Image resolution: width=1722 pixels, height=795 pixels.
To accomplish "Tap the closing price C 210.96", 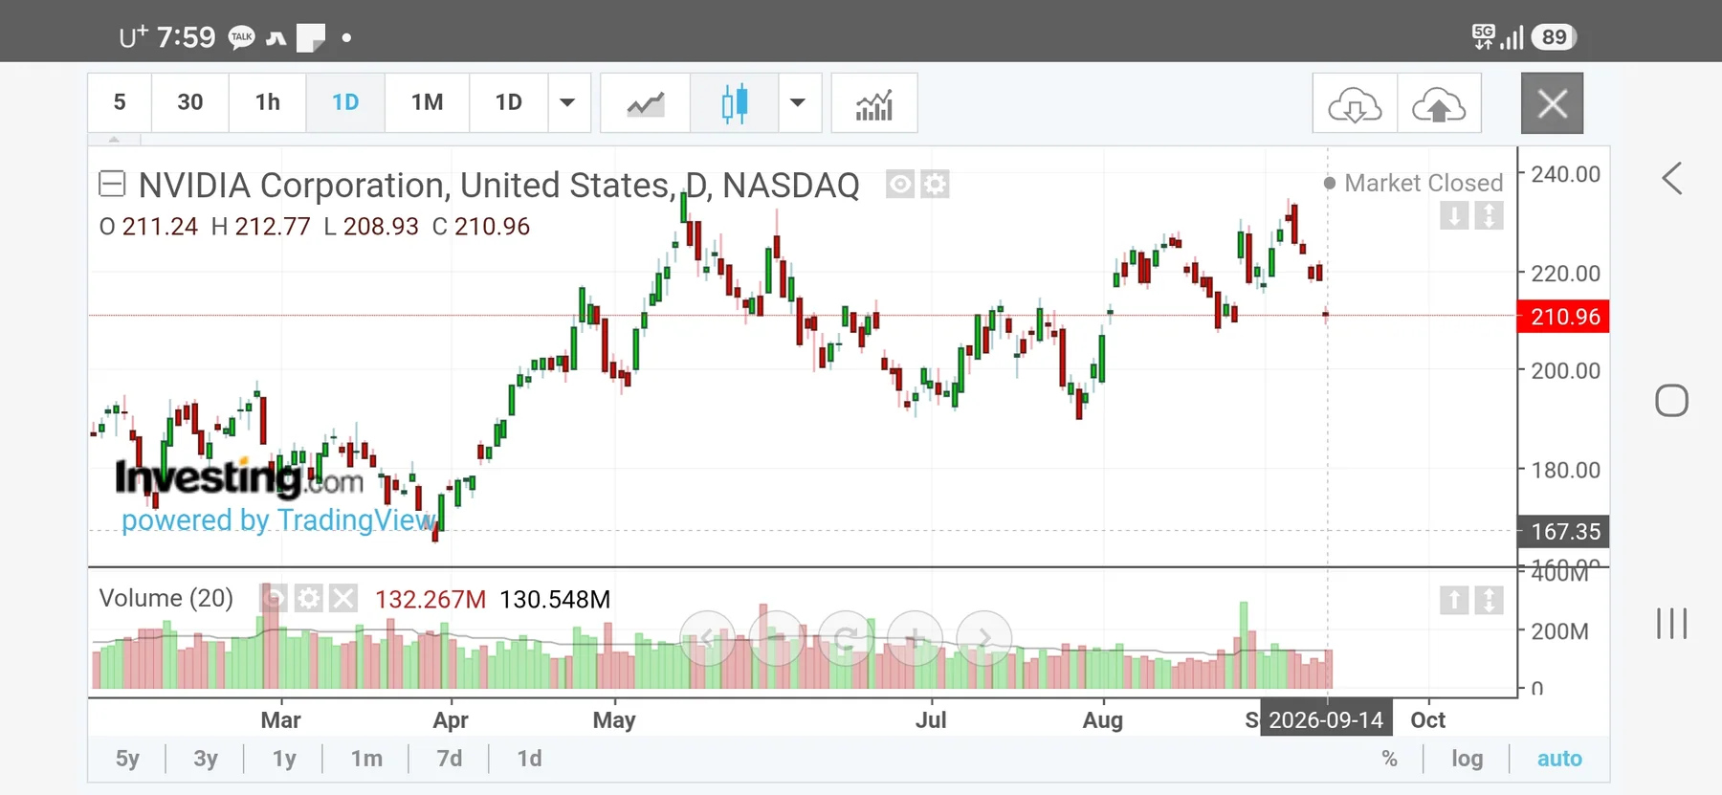I will 481,227.
